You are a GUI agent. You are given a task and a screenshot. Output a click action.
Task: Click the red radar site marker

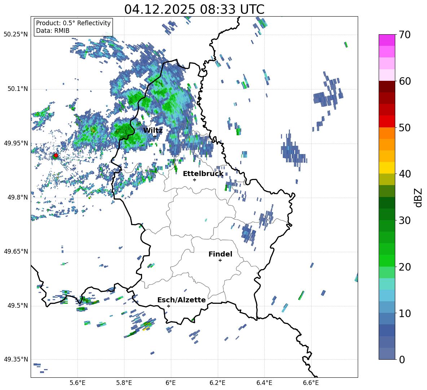point(56,155)
